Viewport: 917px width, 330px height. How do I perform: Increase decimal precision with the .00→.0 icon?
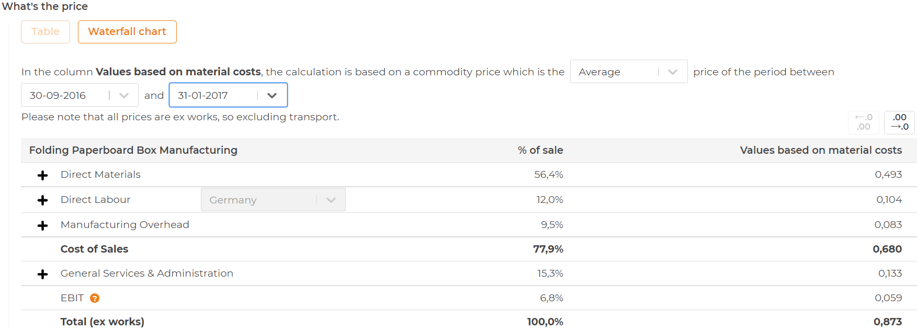[x=899, y=122]
